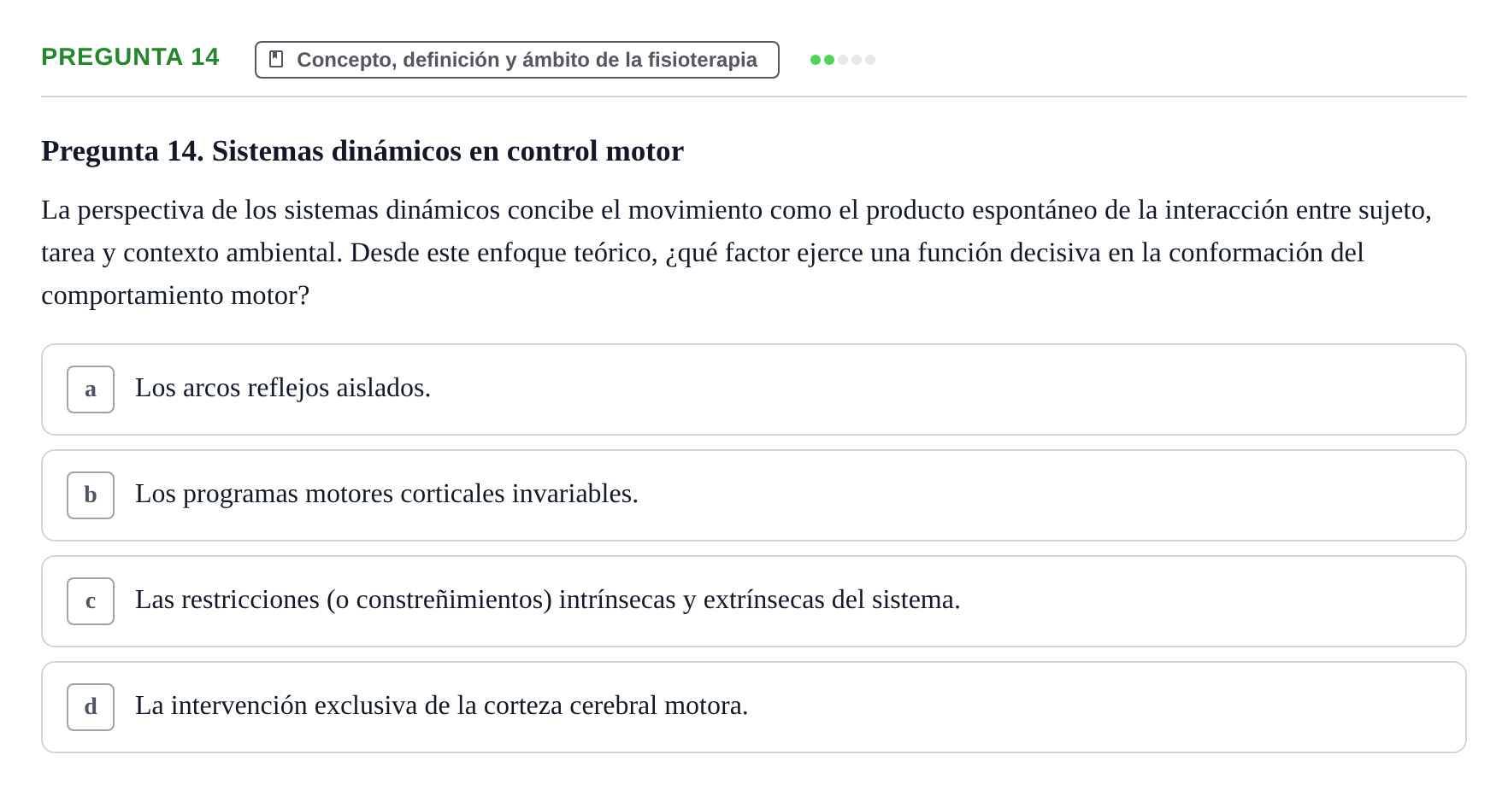This screenshot has width=1508, height=796.
Task: Click the 'PREGUNTA 14' header label
Action: click(x=130, y=56)
